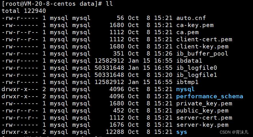Viewport: 253px width, 137px height.
Task: Click the server-key.pem file name
Action: click(x=202, y=125)
